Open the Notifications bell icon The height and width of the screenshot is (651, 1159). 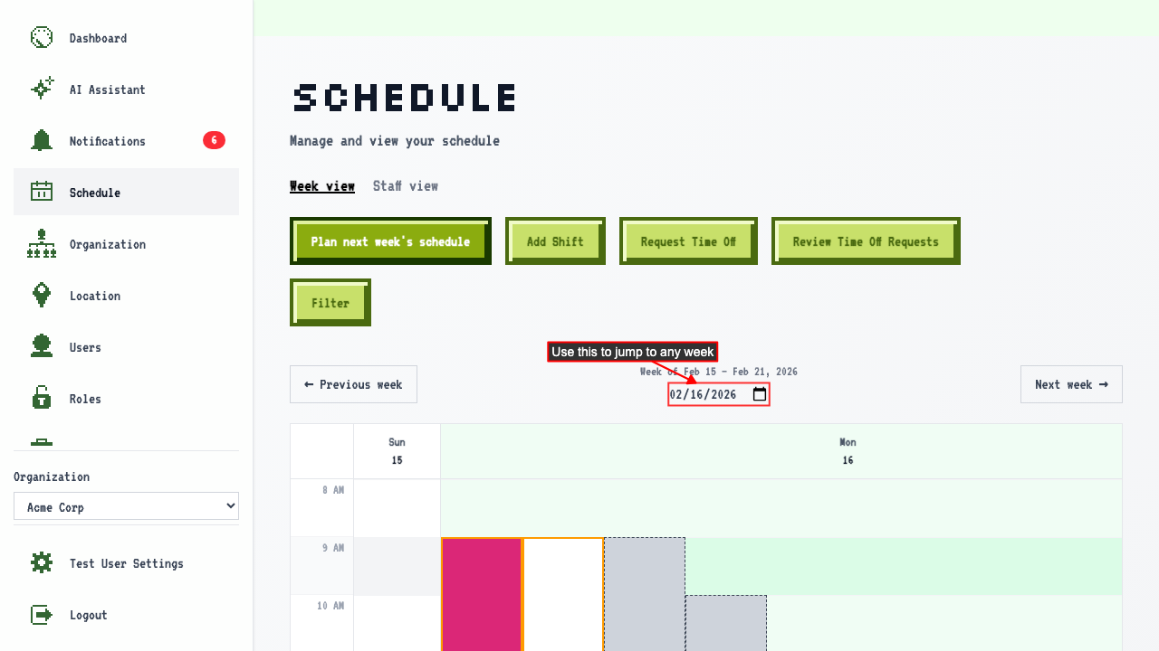tap(42, 140)
